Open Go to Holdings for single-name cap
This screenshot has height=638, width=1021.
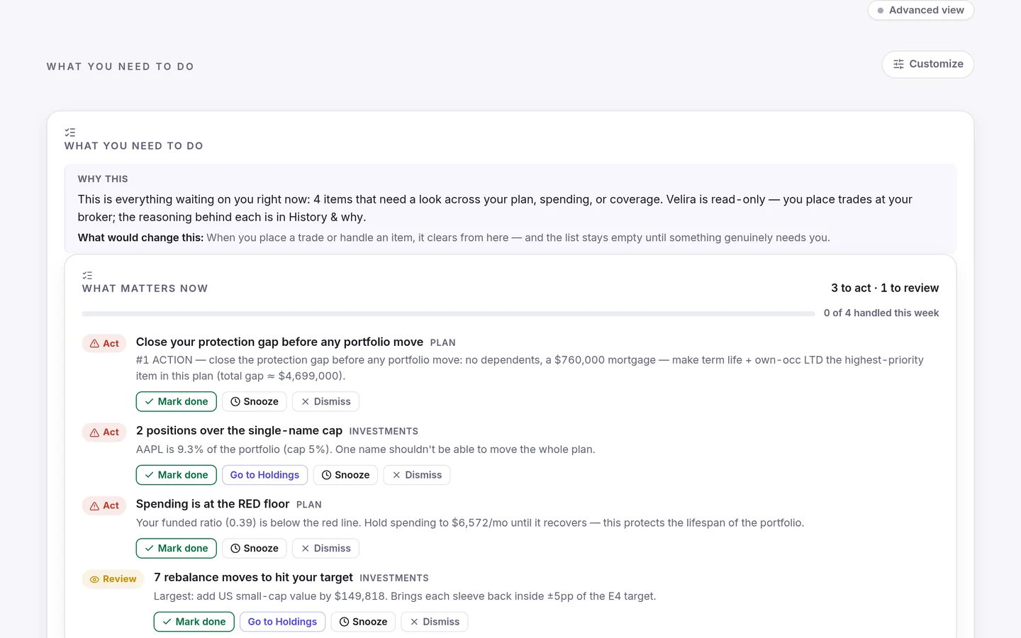(264, 475)
